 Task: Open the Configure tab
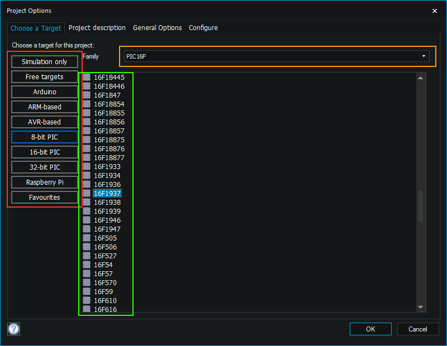coord(203,27)
